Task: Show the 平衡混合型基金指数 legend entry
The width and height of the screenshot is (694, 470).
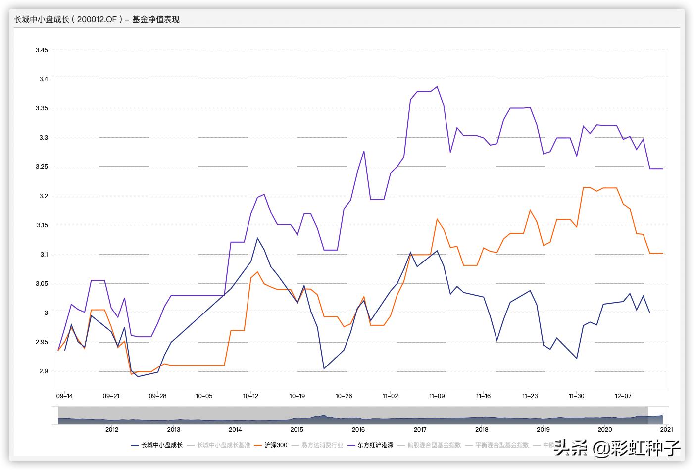Action: pos(497,445)
